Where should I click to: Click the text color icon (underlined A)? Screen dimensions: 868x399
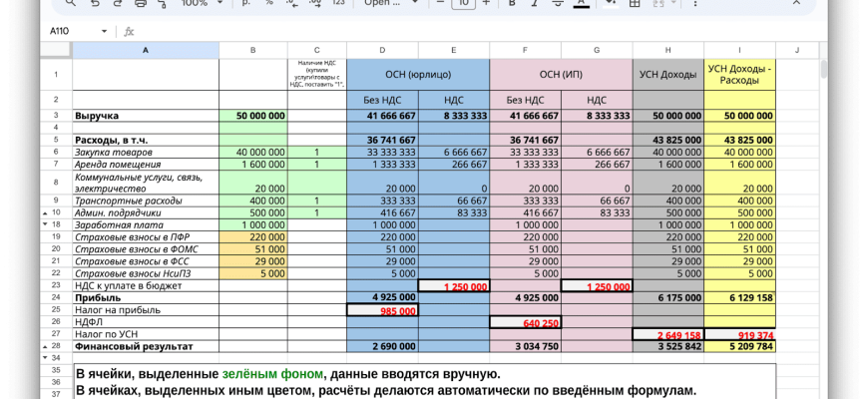point(582,4)
